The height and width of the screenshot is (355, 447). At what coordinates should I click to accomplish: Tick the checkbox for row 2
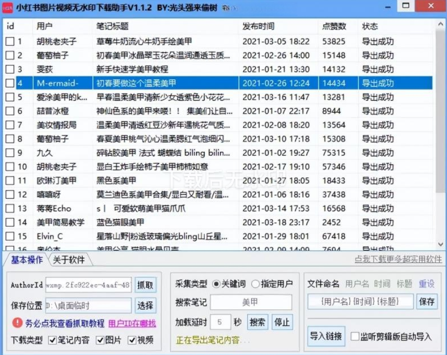(10, 55)
